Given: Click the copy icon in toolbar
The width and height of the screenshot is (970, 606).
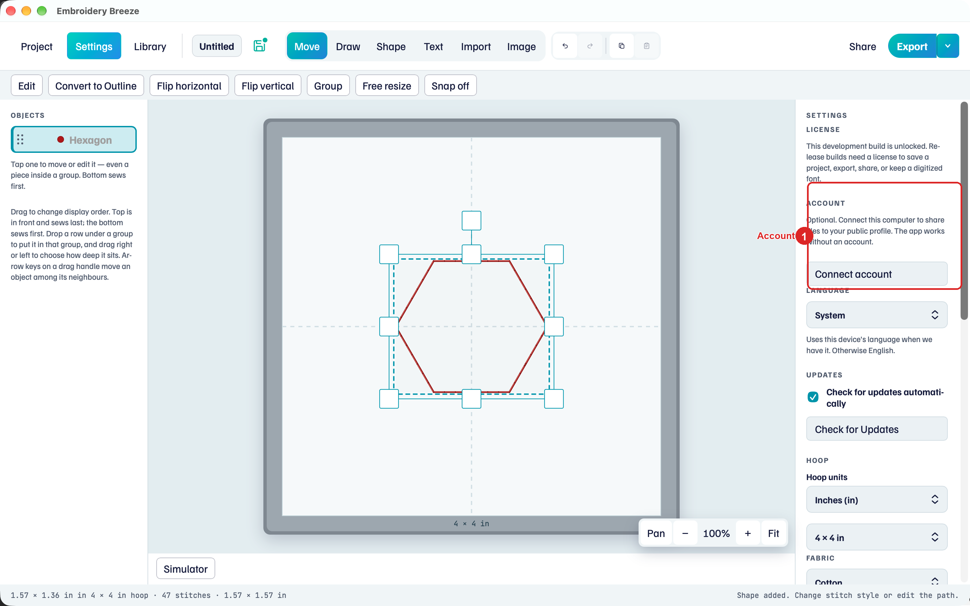Looking at the screenshot, I should [x=622, y=46].
